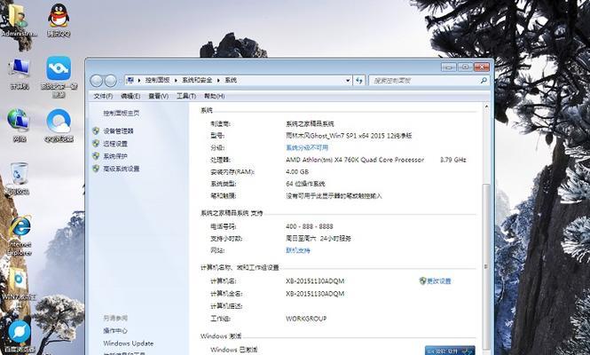The height and width of the screenshot is (355, 590).
Task: Select the 64 位操作系统 system type value
Action: click(305, 184)
